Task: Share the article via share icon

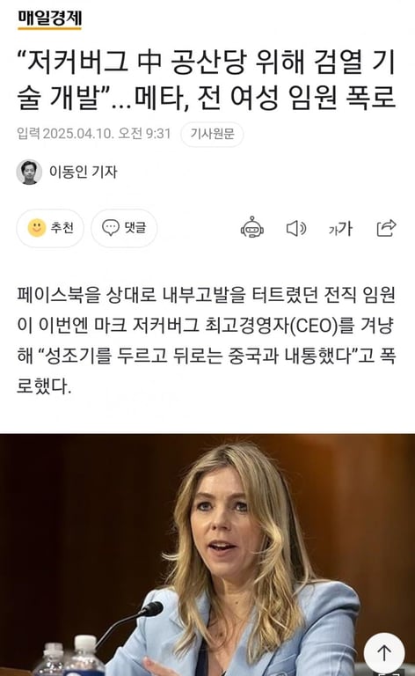Action: pyautogui.click(x=386, y=228)
